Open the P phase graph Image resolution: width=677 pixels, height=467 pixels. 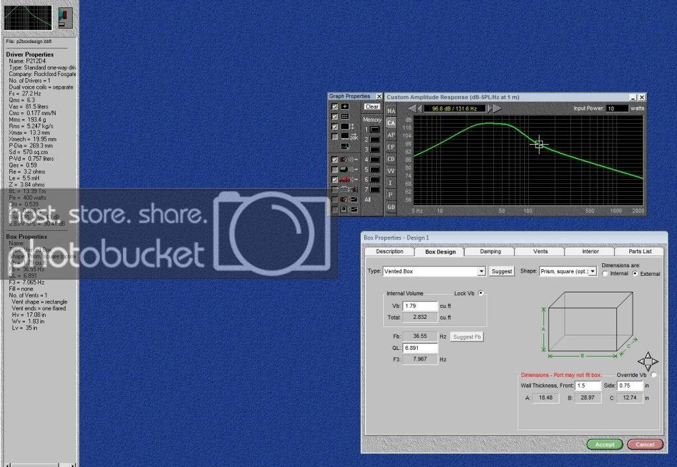[x=391, y=195]
